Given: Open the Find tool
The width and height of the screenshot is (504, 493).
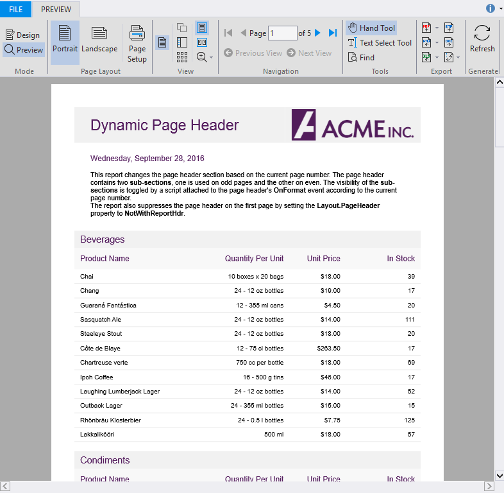Looking at the screenshot, I should point(361,57).
